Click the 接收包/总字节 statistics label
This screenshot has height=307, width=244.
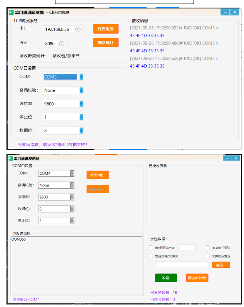(x=66, y=56)
